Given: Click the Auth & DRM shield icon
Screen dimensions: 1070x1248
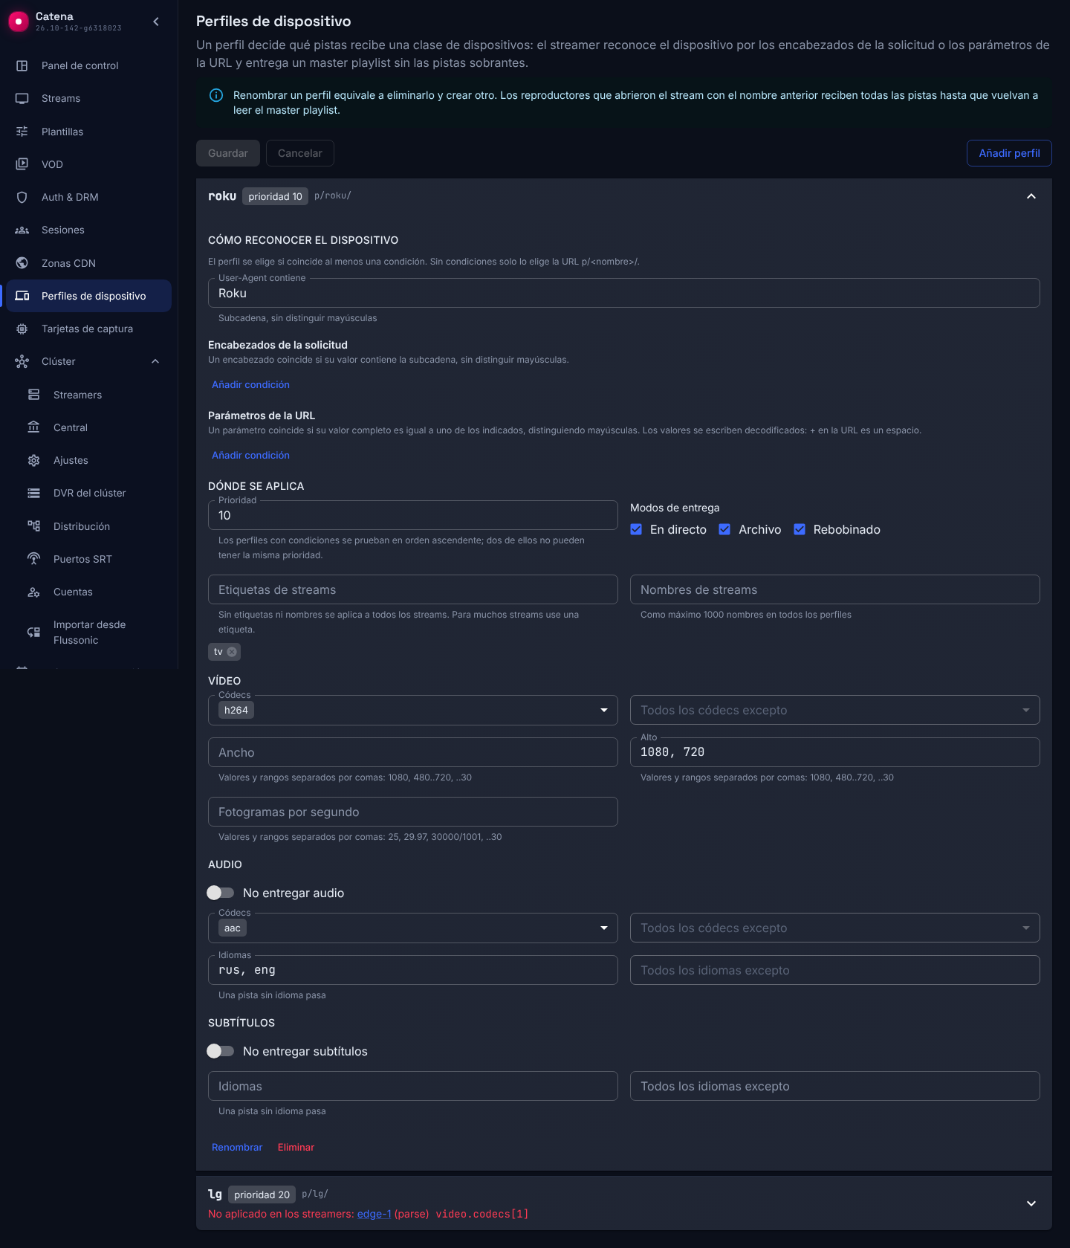Looking at the screenshot, I should (x=22, y=197).
